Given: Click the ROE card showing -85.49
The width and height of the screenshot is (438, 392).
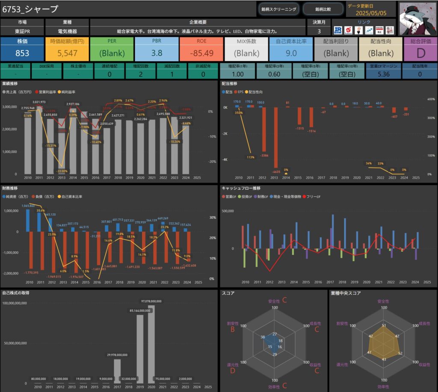Looking at the screenshot, I should click(x=201, y=49).
